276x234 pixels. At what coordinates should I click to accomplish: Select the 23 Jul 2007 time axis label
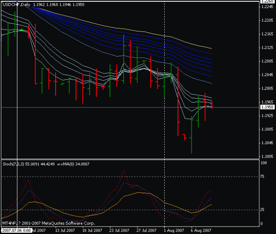119,230
